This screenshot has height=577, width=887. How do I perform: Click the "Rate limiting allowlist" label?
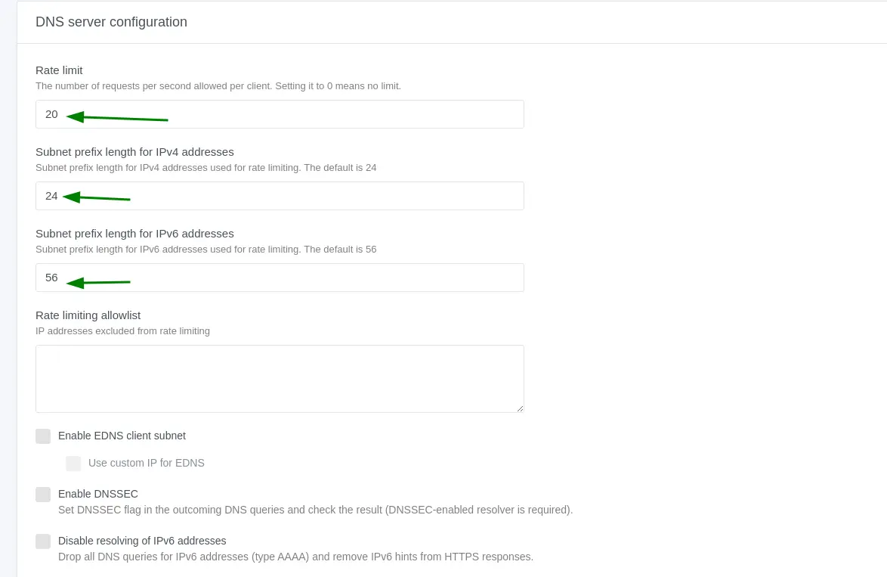(88, 315)
